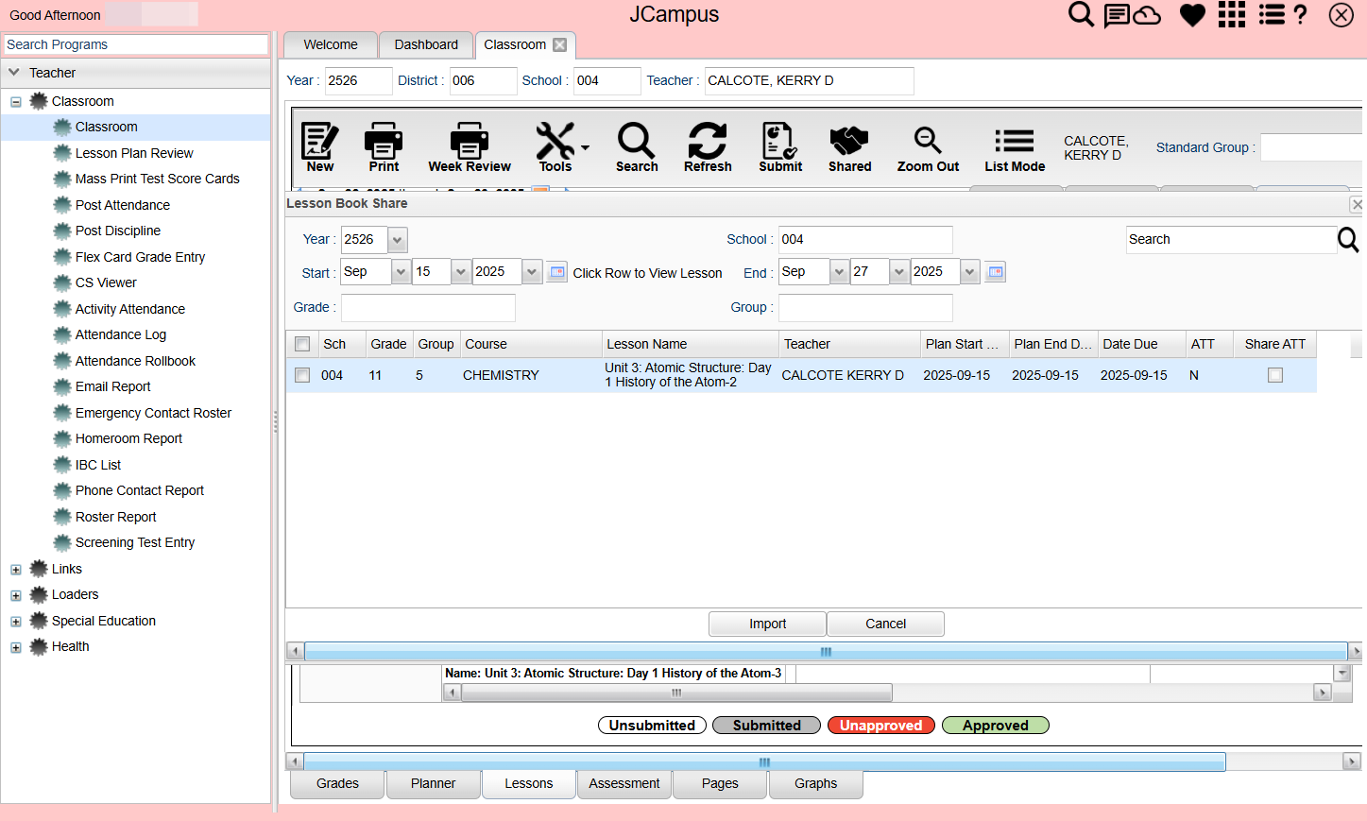Image resolution: width=1367 pixels, height=821 pixels.
Task: Click the heart favorites icon
Action: point(1192,15)
